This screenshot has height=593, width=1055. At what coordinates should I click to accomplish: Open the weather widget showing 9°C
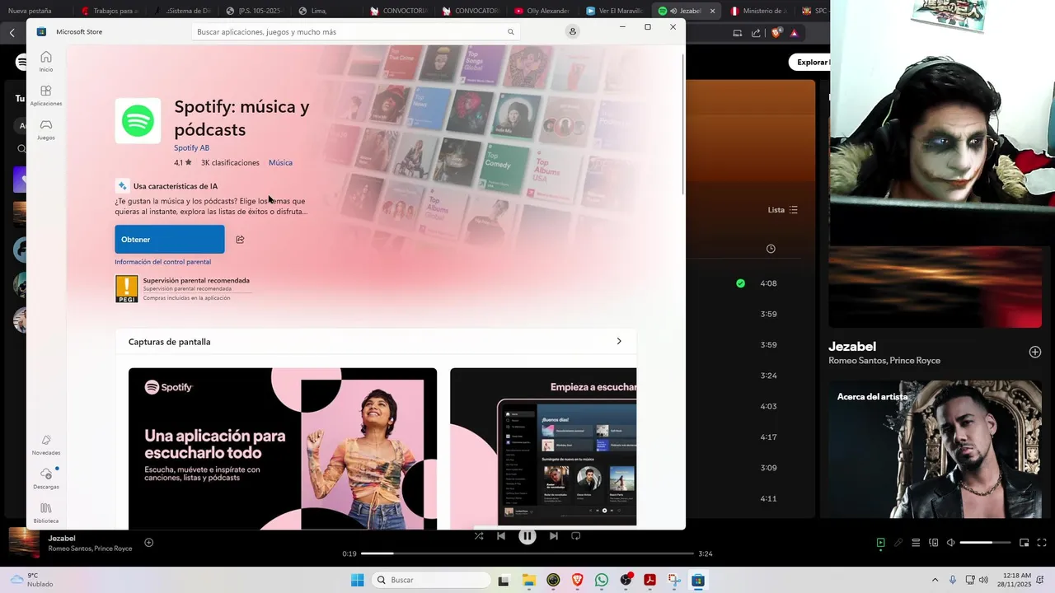31,580
